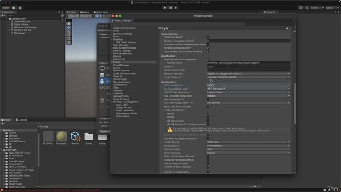Viewport: 341px width, 192px height.
Task: Open the Minimum API Level dropdown
Action: (x=249, y=74)
